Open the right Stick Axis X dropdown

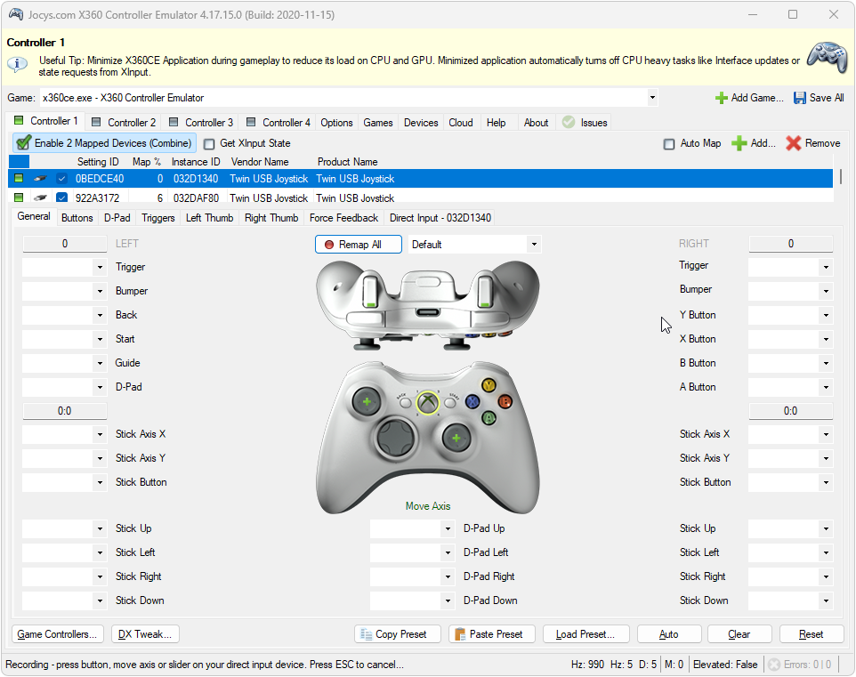(x=826, y=435)
